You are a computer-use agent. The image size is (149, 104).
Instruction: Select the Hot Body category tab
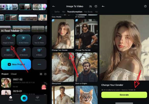click(88, 12)
